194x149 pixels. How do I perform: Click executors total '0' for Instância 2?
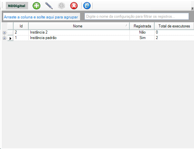pos(174,32)
